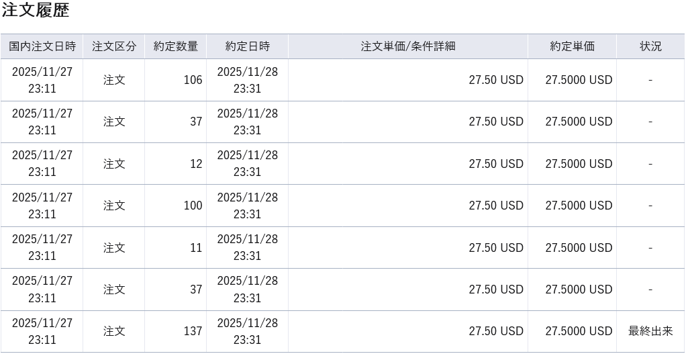688x356 pixels.
Task: Click the quantity cell showing 100
Action: 193,206
